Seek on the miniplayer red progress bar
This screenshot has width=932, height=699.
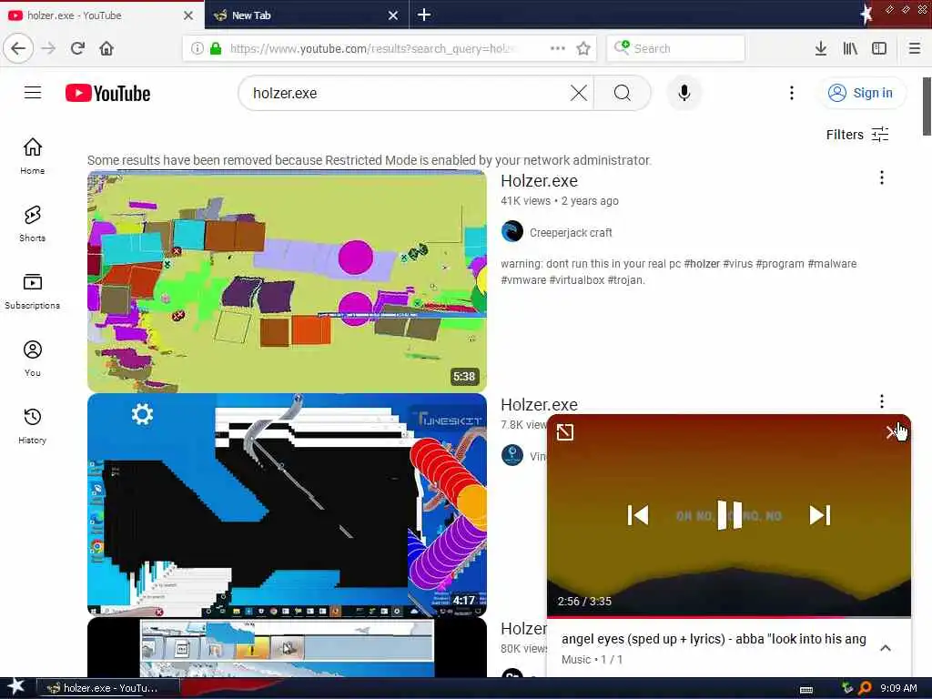tap(729, 616)
